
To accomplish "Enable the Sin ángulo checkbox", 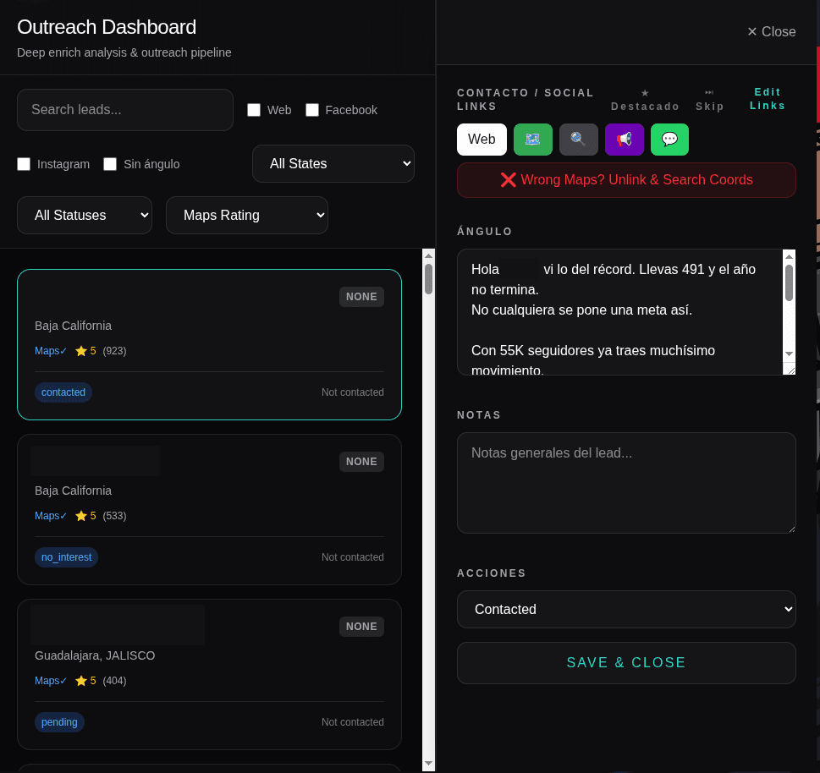I will point(110,164).
